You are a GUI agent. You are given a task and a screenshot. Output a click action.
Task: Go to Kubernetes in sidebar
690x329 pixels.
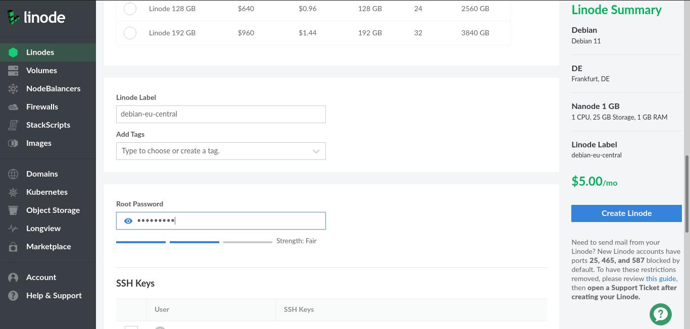47,192
